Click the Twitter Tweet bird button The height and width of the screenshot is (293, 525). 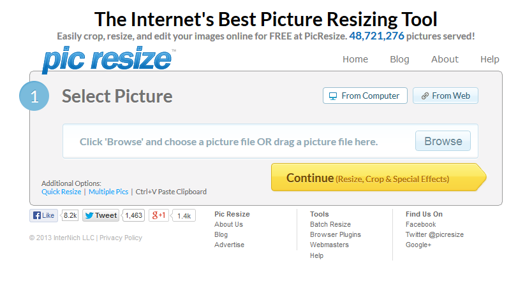click(101, 215)
